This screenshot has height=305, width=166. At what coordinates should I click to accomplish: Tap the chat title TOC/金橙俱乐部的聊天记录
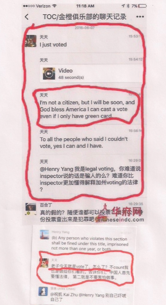tap(85, 17)
